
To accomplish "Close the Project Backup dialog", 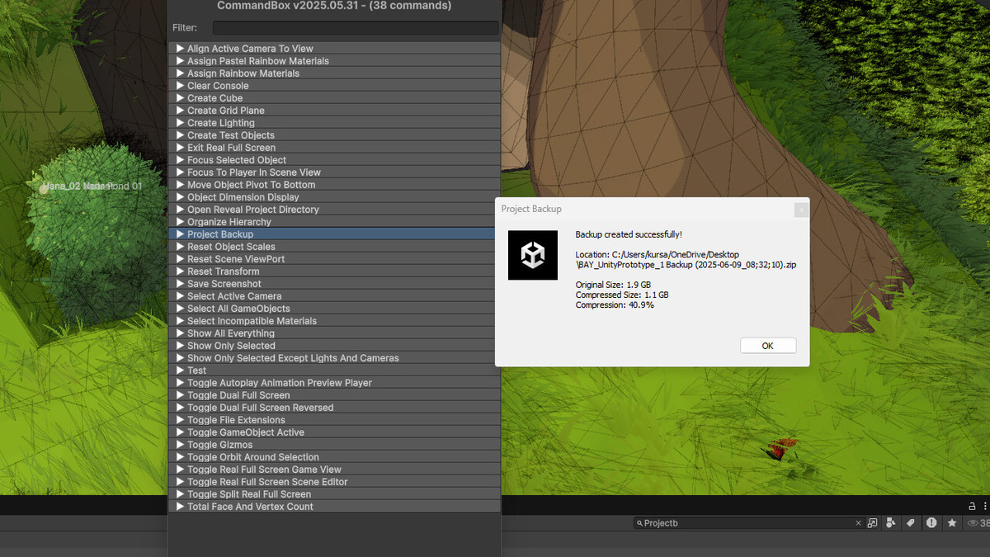I will [x=800, y=210].
